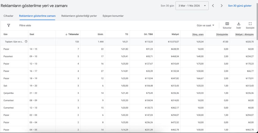This screenshot has height=133, width=258.
Task: Click the Son 30 günü göster link
Action: tap(240, 6)
